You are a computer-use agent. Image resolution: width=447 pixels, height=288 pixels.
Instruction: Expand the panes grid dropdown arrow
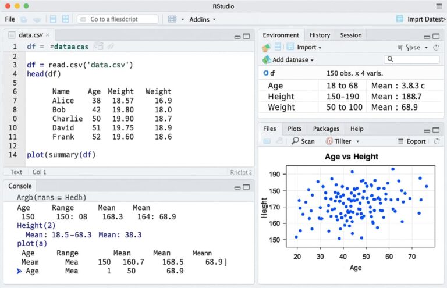[183, 19]
